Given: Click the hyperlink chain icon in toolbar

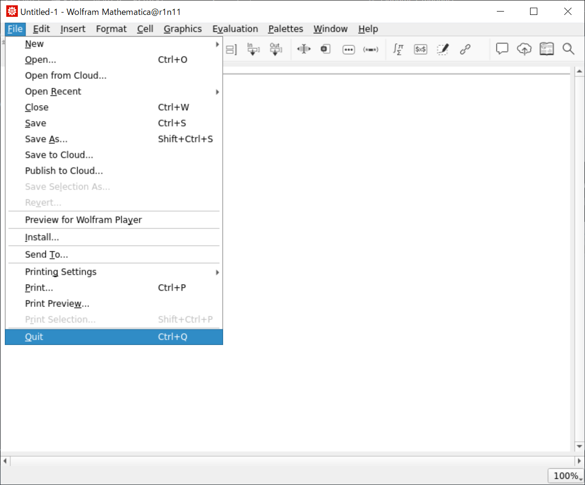Looking at the screenshot, I should pos(465,49).
